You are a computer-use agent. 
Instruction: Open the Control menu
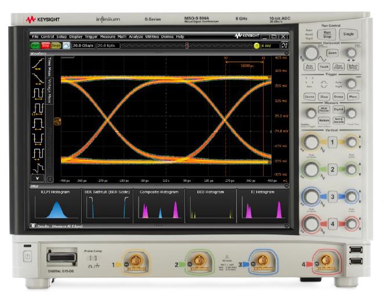tap(48, 36)
